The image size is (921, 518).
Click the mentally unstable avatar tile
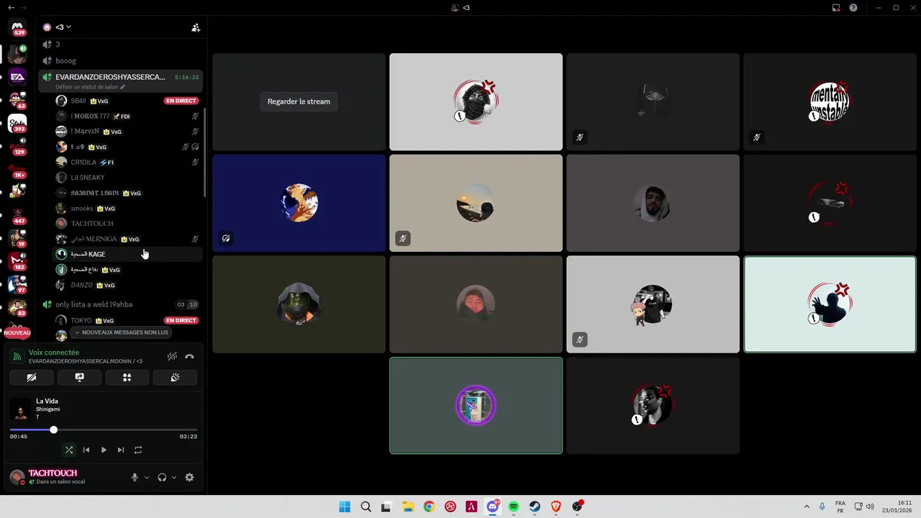pyautogui.click(x=830, y=102)
